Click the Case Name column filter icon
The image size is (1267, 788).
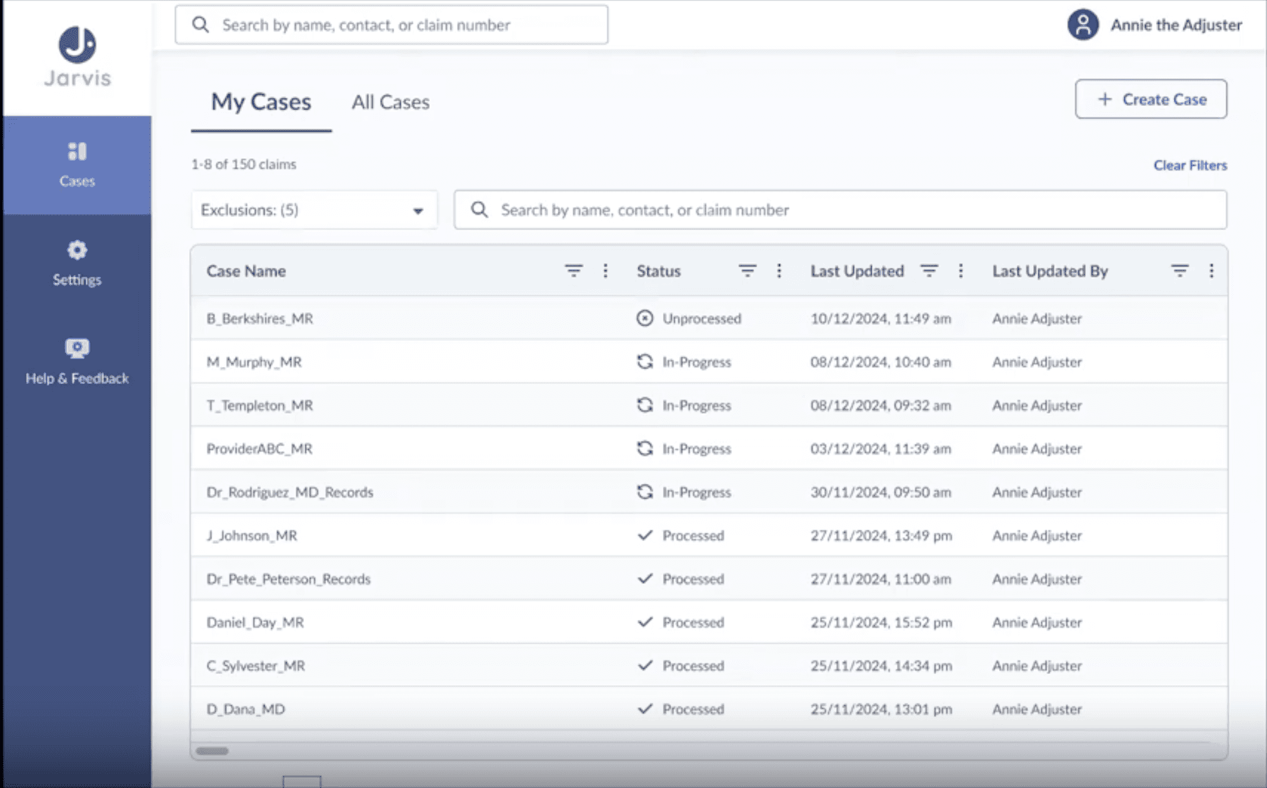coord(573,271)
